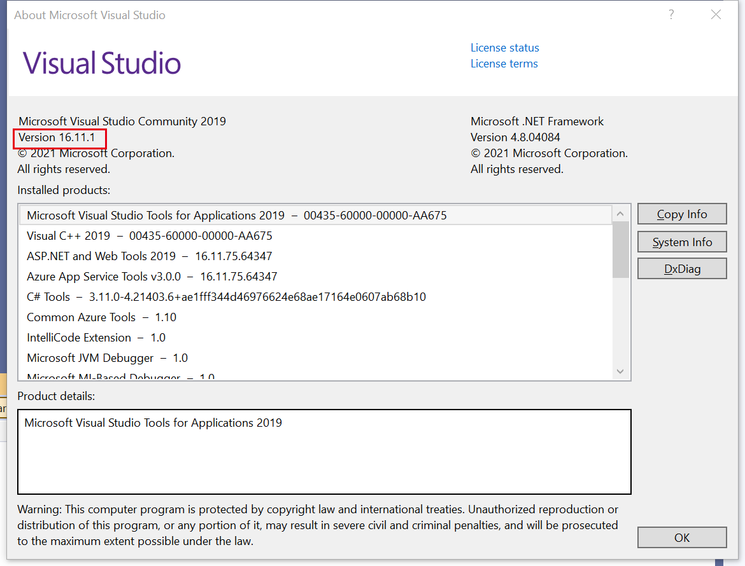Click the installed products scroll down arrow
This screenshot has height=566, width=745.
(x=620, y=371)
